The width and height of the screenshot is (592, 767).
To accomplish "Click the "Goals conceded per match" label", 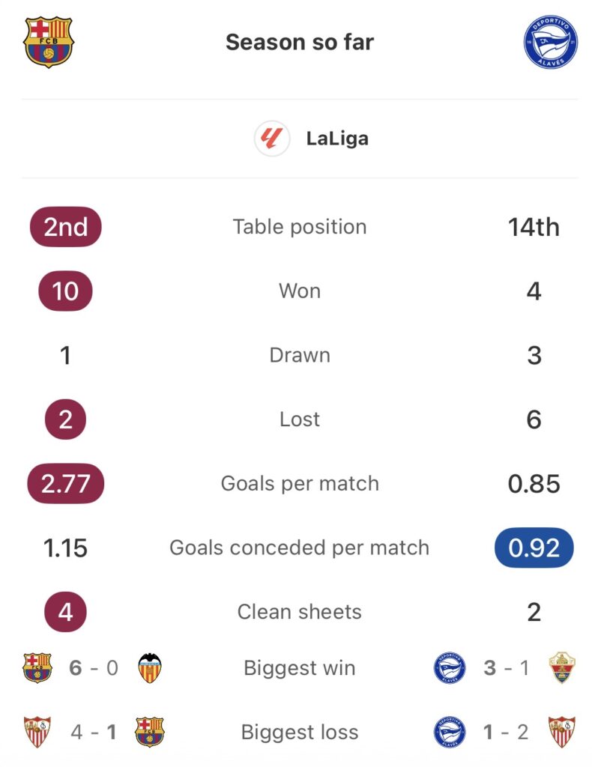I will (299, 548).
